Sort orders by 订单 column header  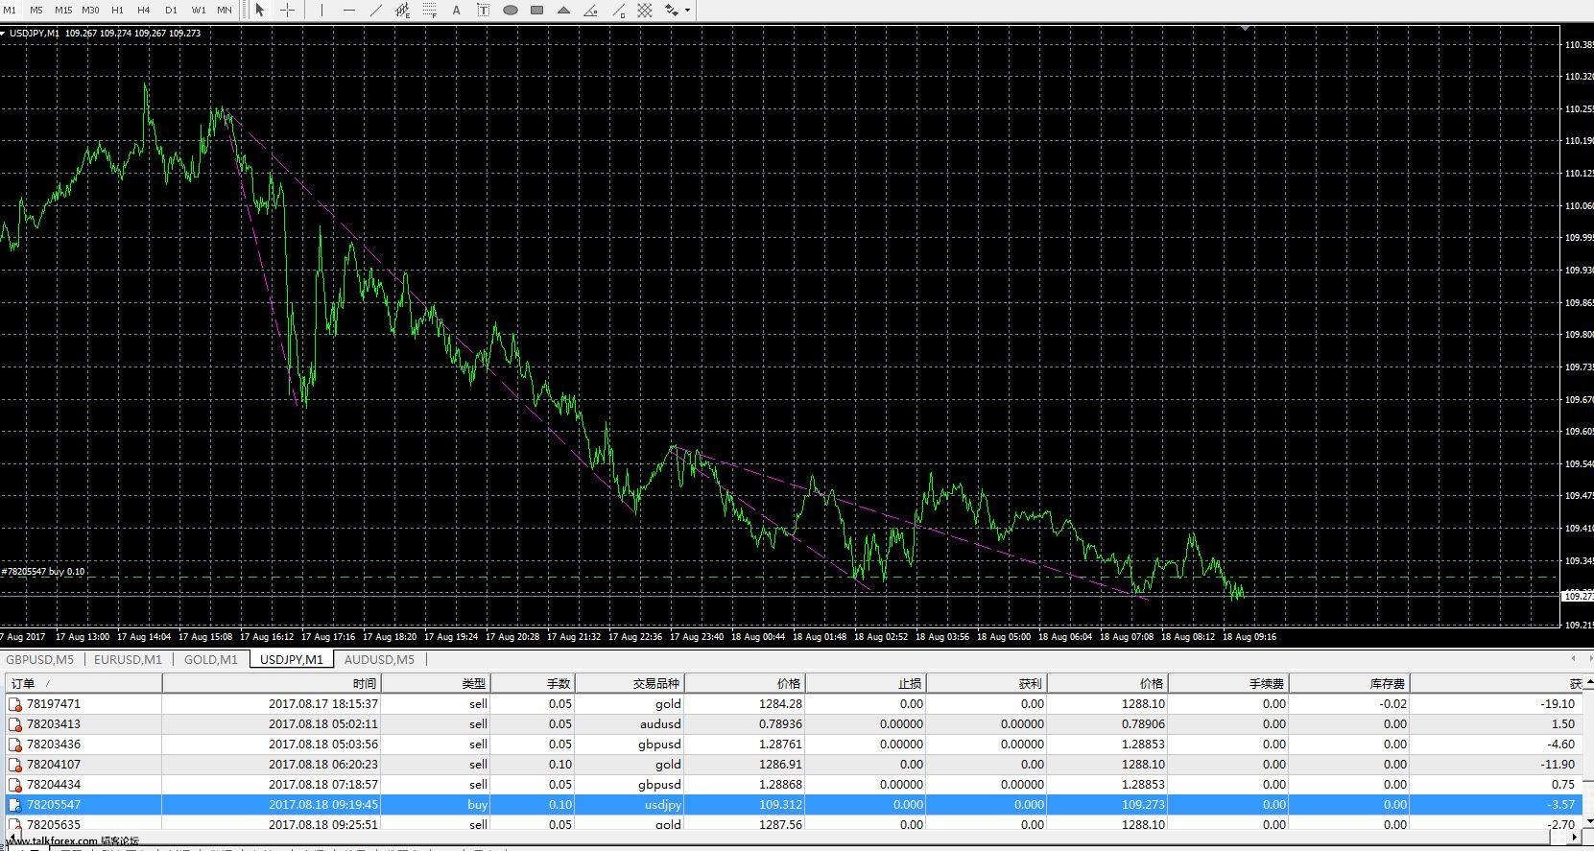83,683
